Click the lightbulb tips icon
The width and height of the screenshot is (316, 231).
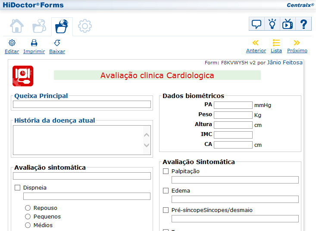(x=272, y=24)
